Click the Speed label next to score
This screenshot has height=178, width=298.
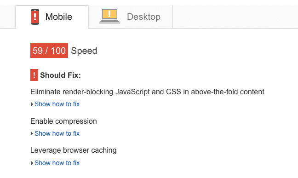pos(84,51)
